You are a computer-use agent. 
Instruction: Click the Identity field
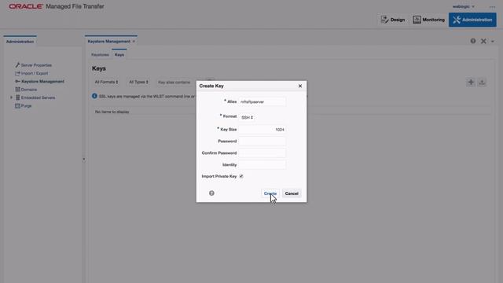262,164
